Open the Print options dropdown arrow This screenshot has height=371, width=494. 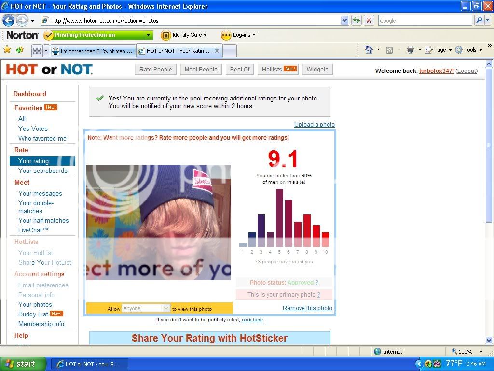tap(420, 50)
